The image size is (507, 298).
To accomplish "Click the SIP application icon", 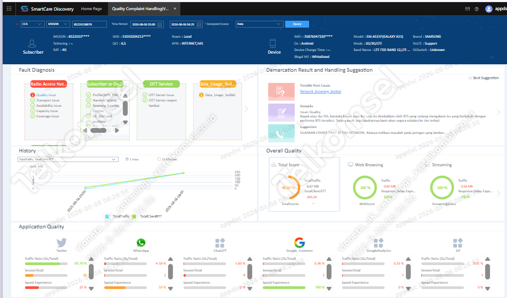I will tap(458, 243).
